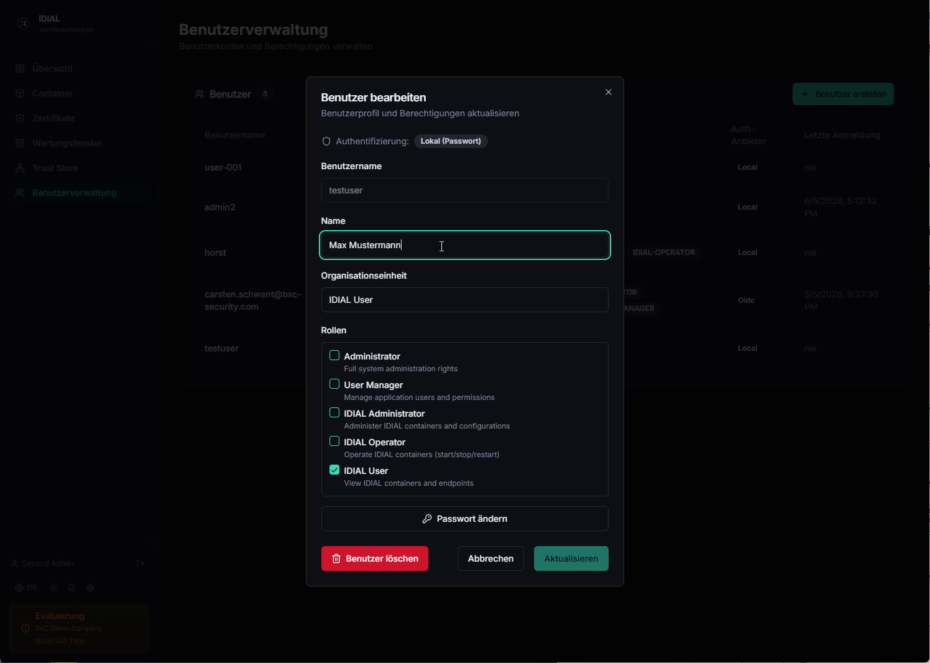Click the key icon on Passwort ändern
Screen dimensions: 930x663
click(427, 519)
